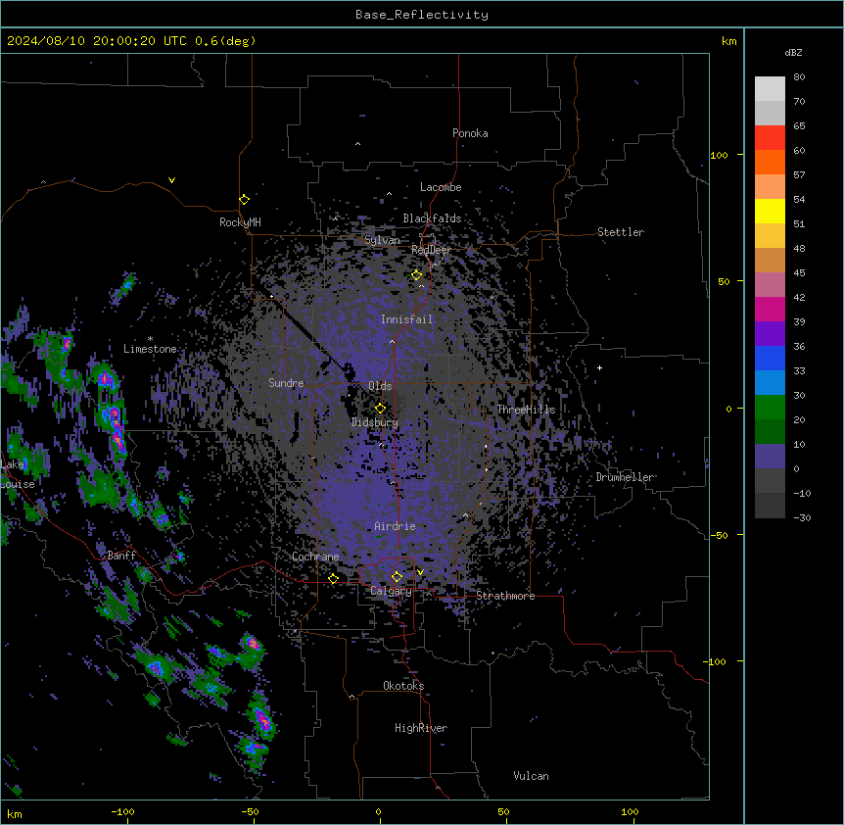
Task: Select the purple 39-36 dBZ legend swatch
Action: (770, 334)
